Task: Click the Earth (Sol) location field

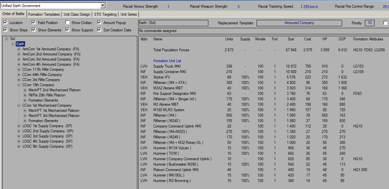Action: 173,23
